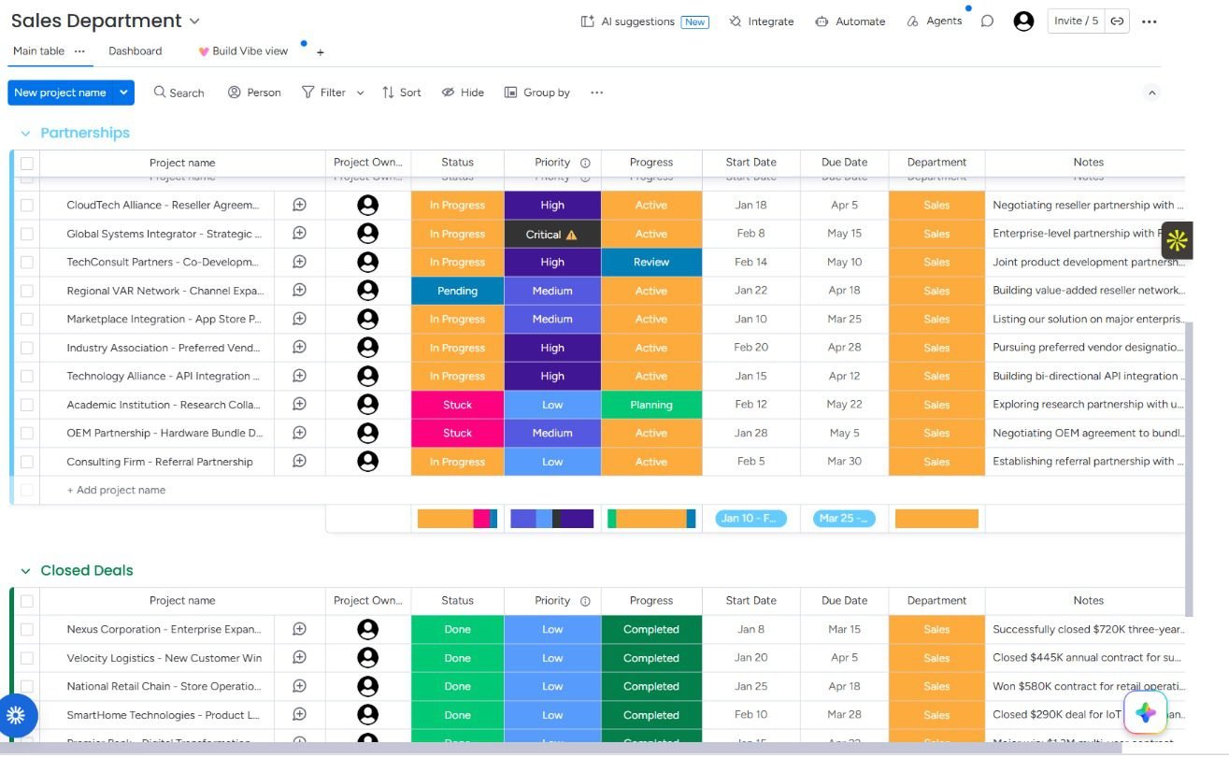Click the Critical priority cell
Screen dimensions: 1229x758
point(552,234)
